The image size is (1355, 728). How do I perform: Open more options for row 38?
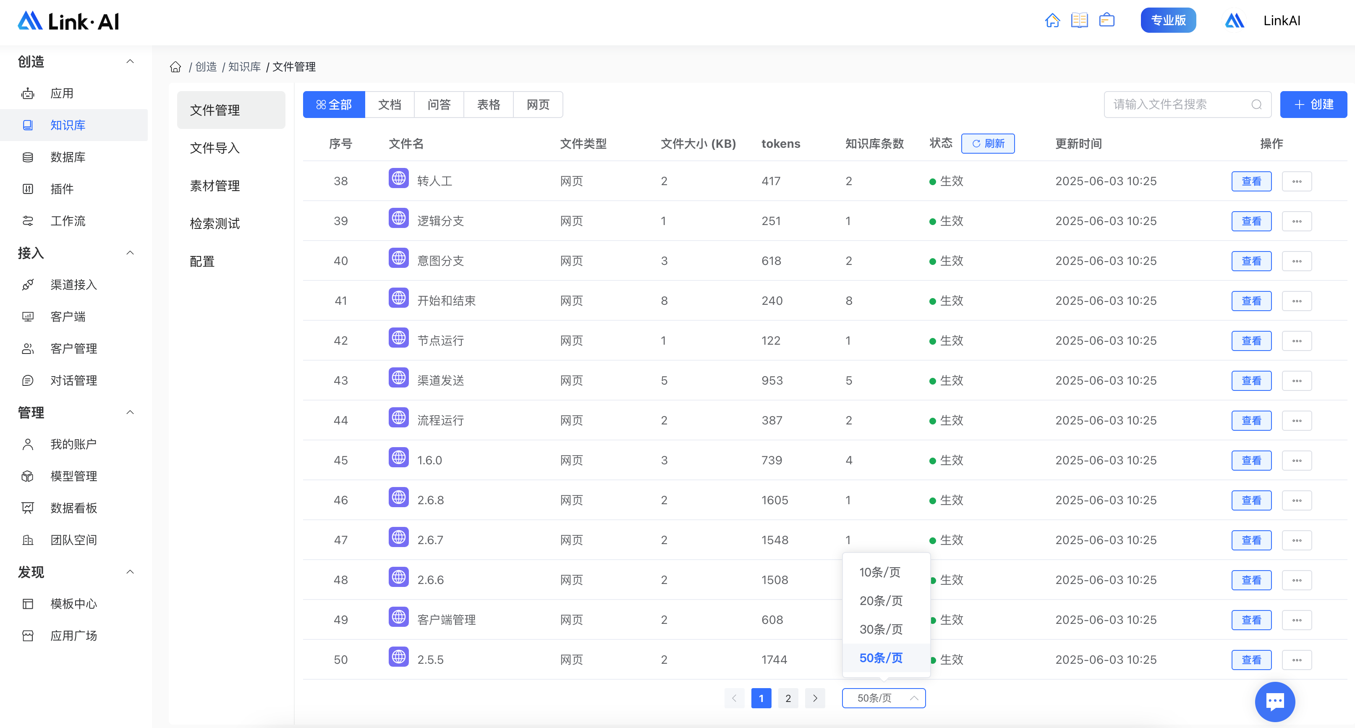tap(1297, 181)
